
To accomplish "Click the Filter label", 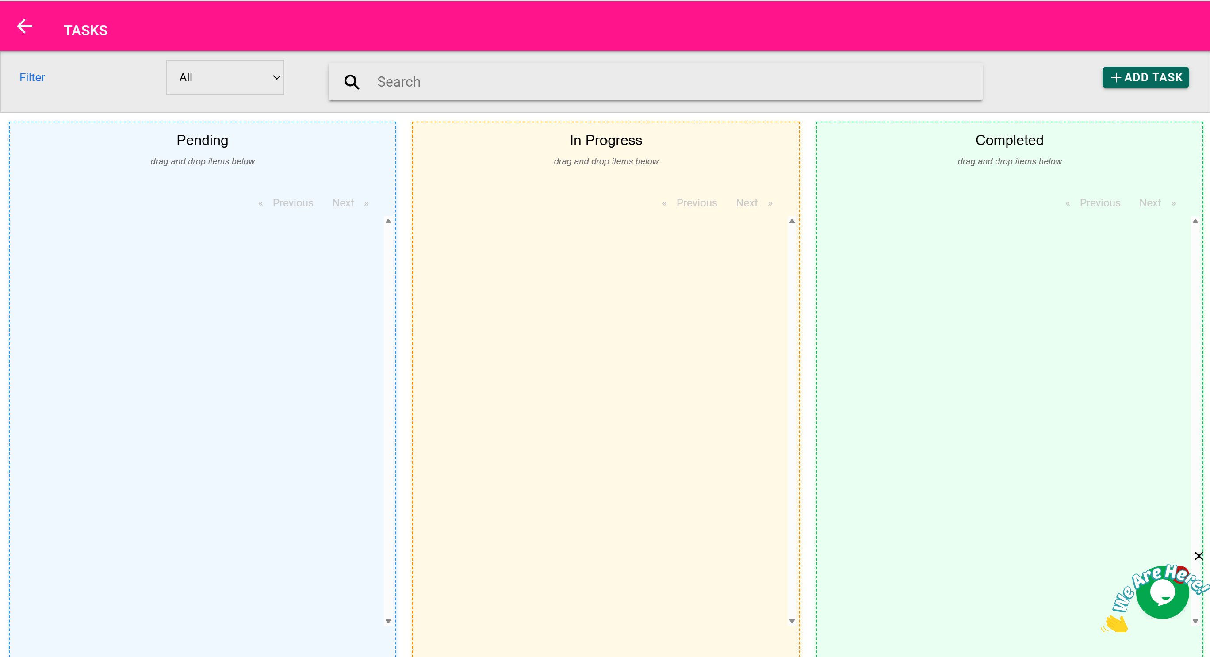I will tap(32, 77).
